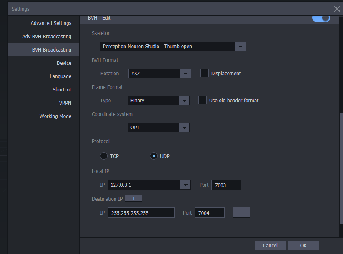The width and height of the screenshot is (343, 254).
Task: Click the settings panel vertical scrollbar
Action: 341,168
